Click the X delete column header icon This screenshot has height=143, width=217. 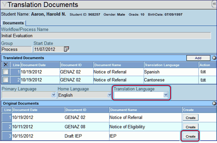[x=6, y=64]
